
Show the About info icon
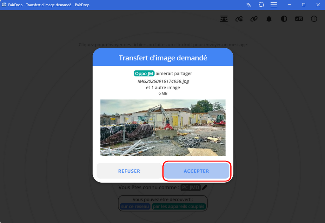(314, 19)
